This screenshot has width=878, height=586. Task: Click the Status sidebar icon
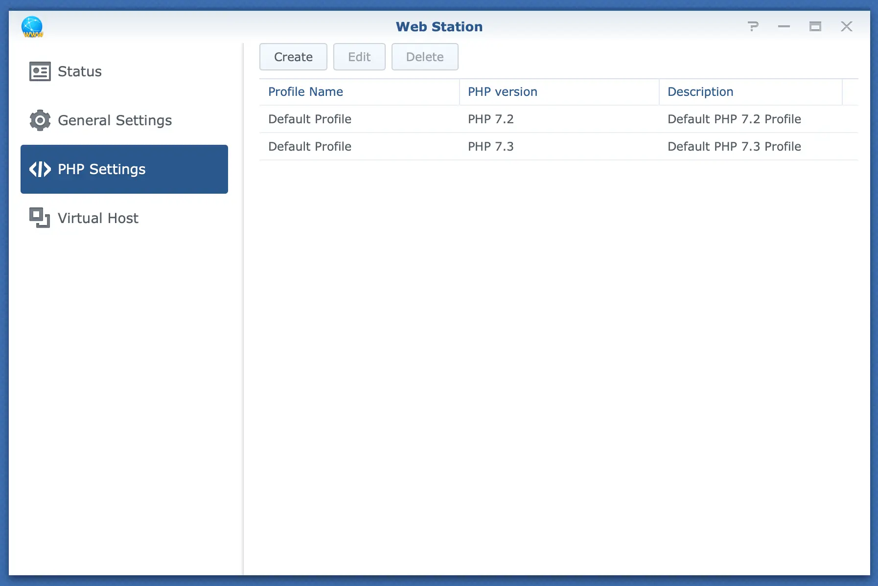pos(40,71)
